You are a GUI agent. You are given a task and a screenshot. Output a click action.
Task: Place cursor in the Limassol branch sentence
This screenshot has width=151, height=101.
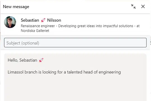click(64, 72)
